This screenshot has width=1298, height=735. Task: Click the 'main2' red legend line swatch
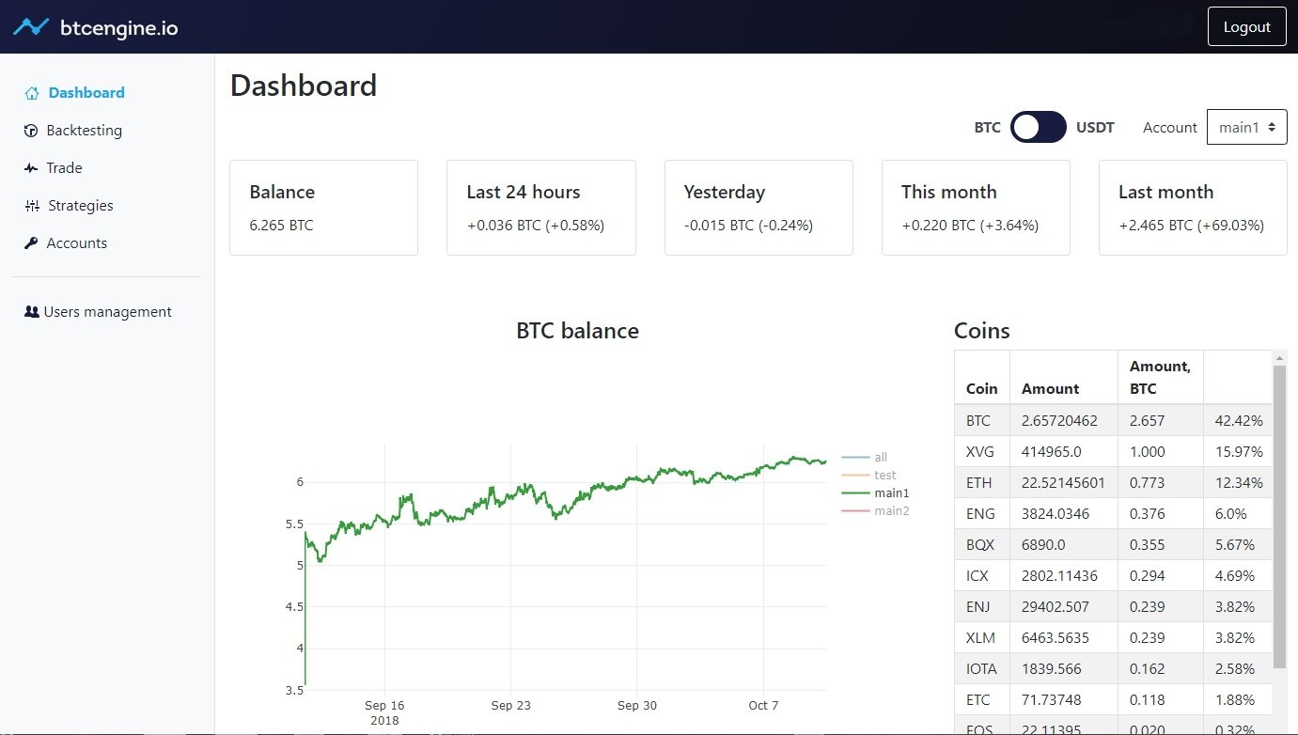click(x=855, y=511)
